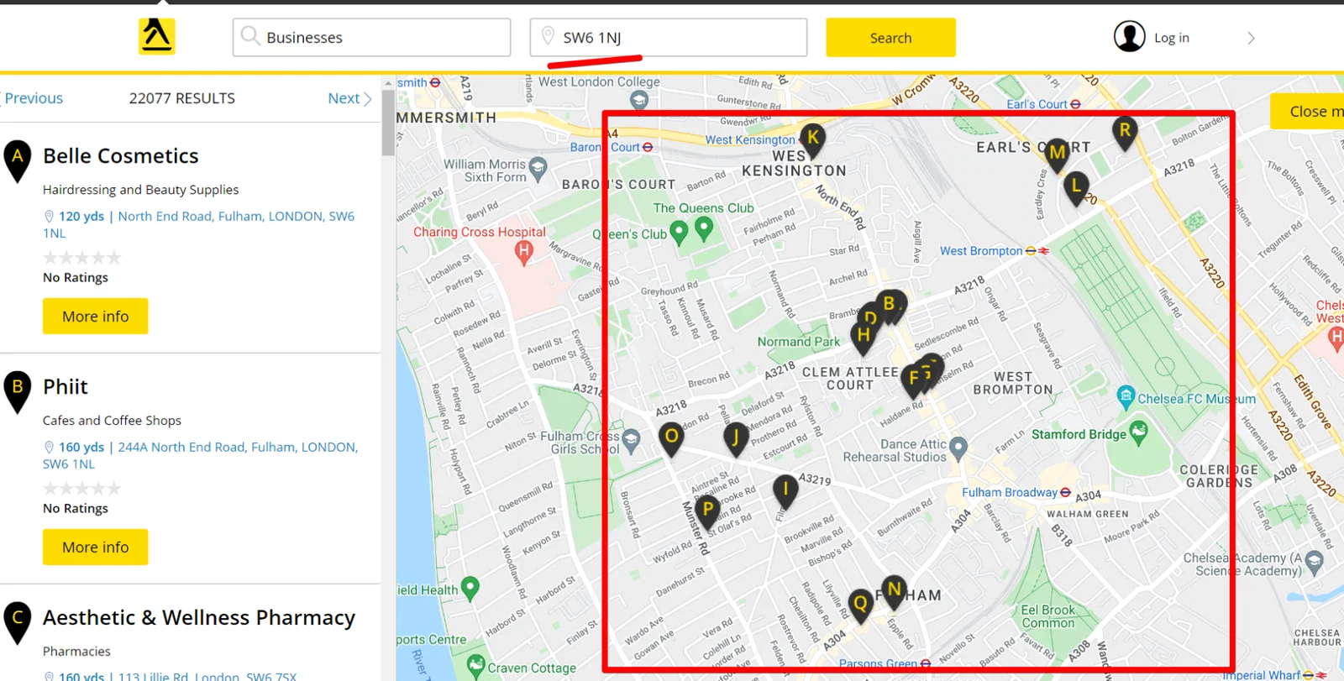Viewport: 1344px width, 681px height.
Task: Click the 22077 RESULTS count text
Action: 182,98
